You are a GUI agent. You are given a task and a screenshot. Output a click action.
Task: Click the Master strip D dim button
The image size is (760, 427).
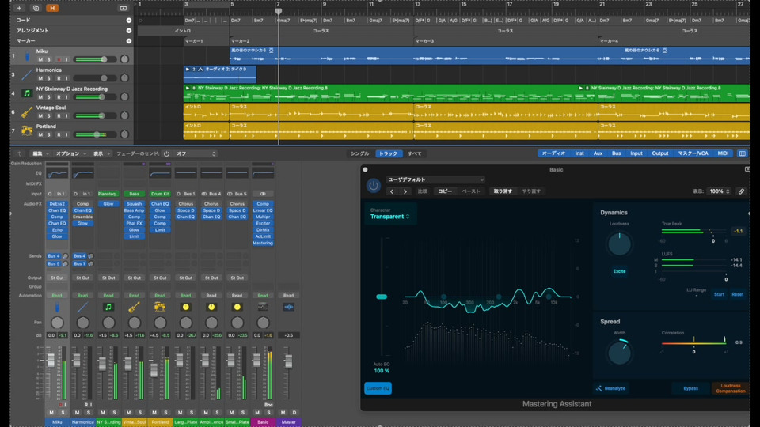294,413
